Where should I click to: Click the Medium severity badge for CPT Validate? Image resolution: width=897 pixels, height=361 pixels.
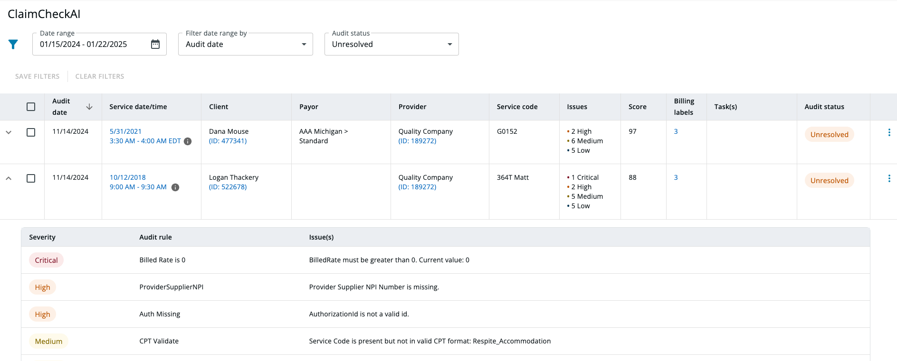click(48, 342)
